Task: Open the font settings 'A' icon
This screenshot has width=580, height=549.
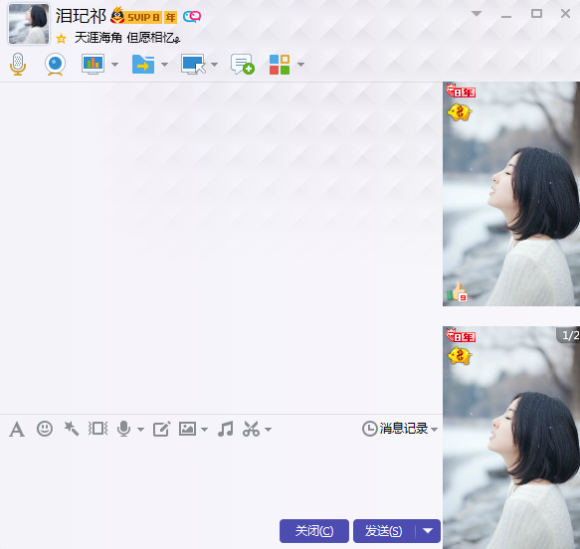Action: [17, 430]
